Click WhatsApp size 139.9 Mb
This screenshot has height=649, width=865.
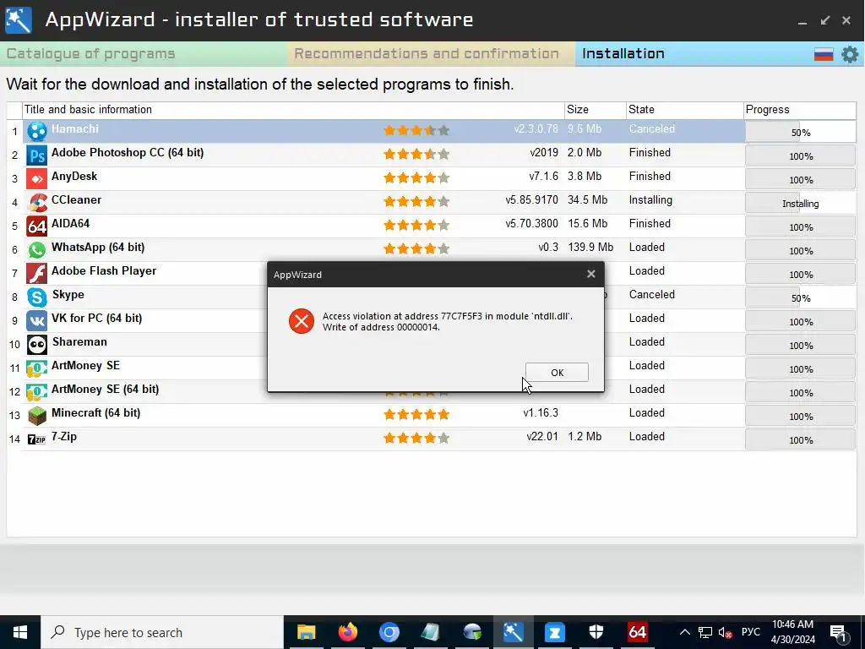pos(590,248)
